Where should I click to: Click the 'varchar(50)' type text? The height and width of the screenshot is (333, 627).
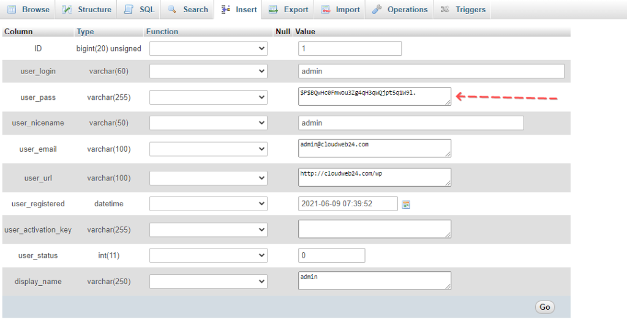coord(109,122)
